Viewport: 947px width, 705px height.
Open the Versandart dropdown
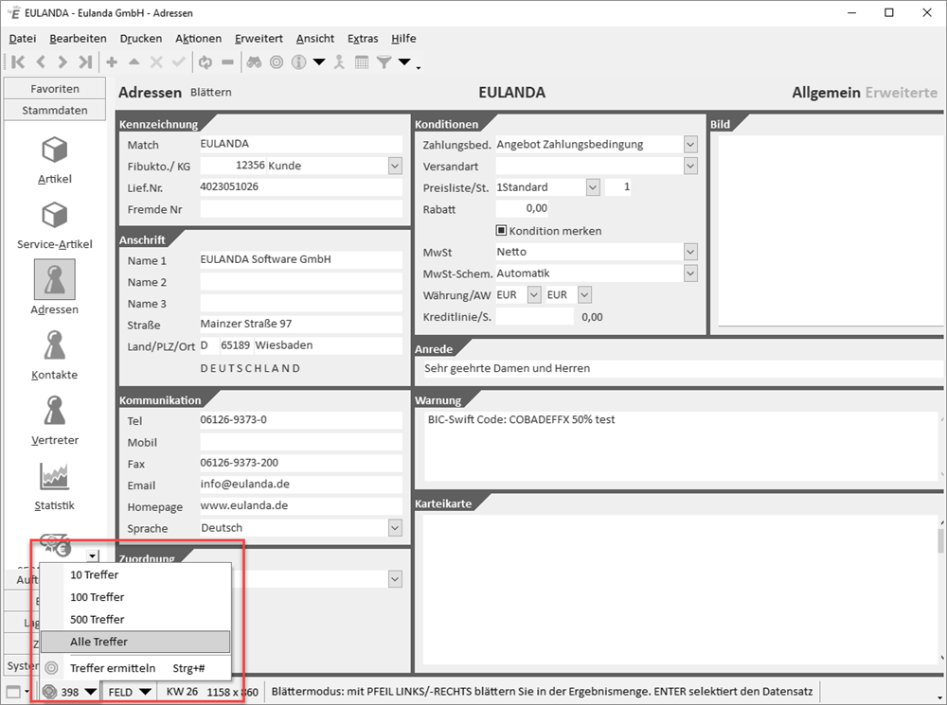coord(690,166)
